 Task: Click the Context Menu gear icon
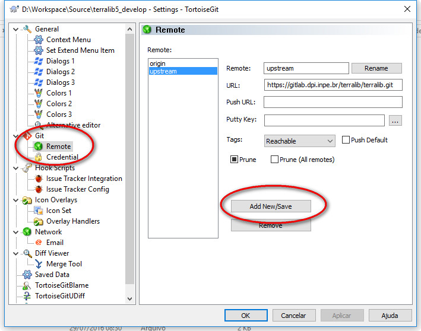pyautogui.click(x=39, y=40)
